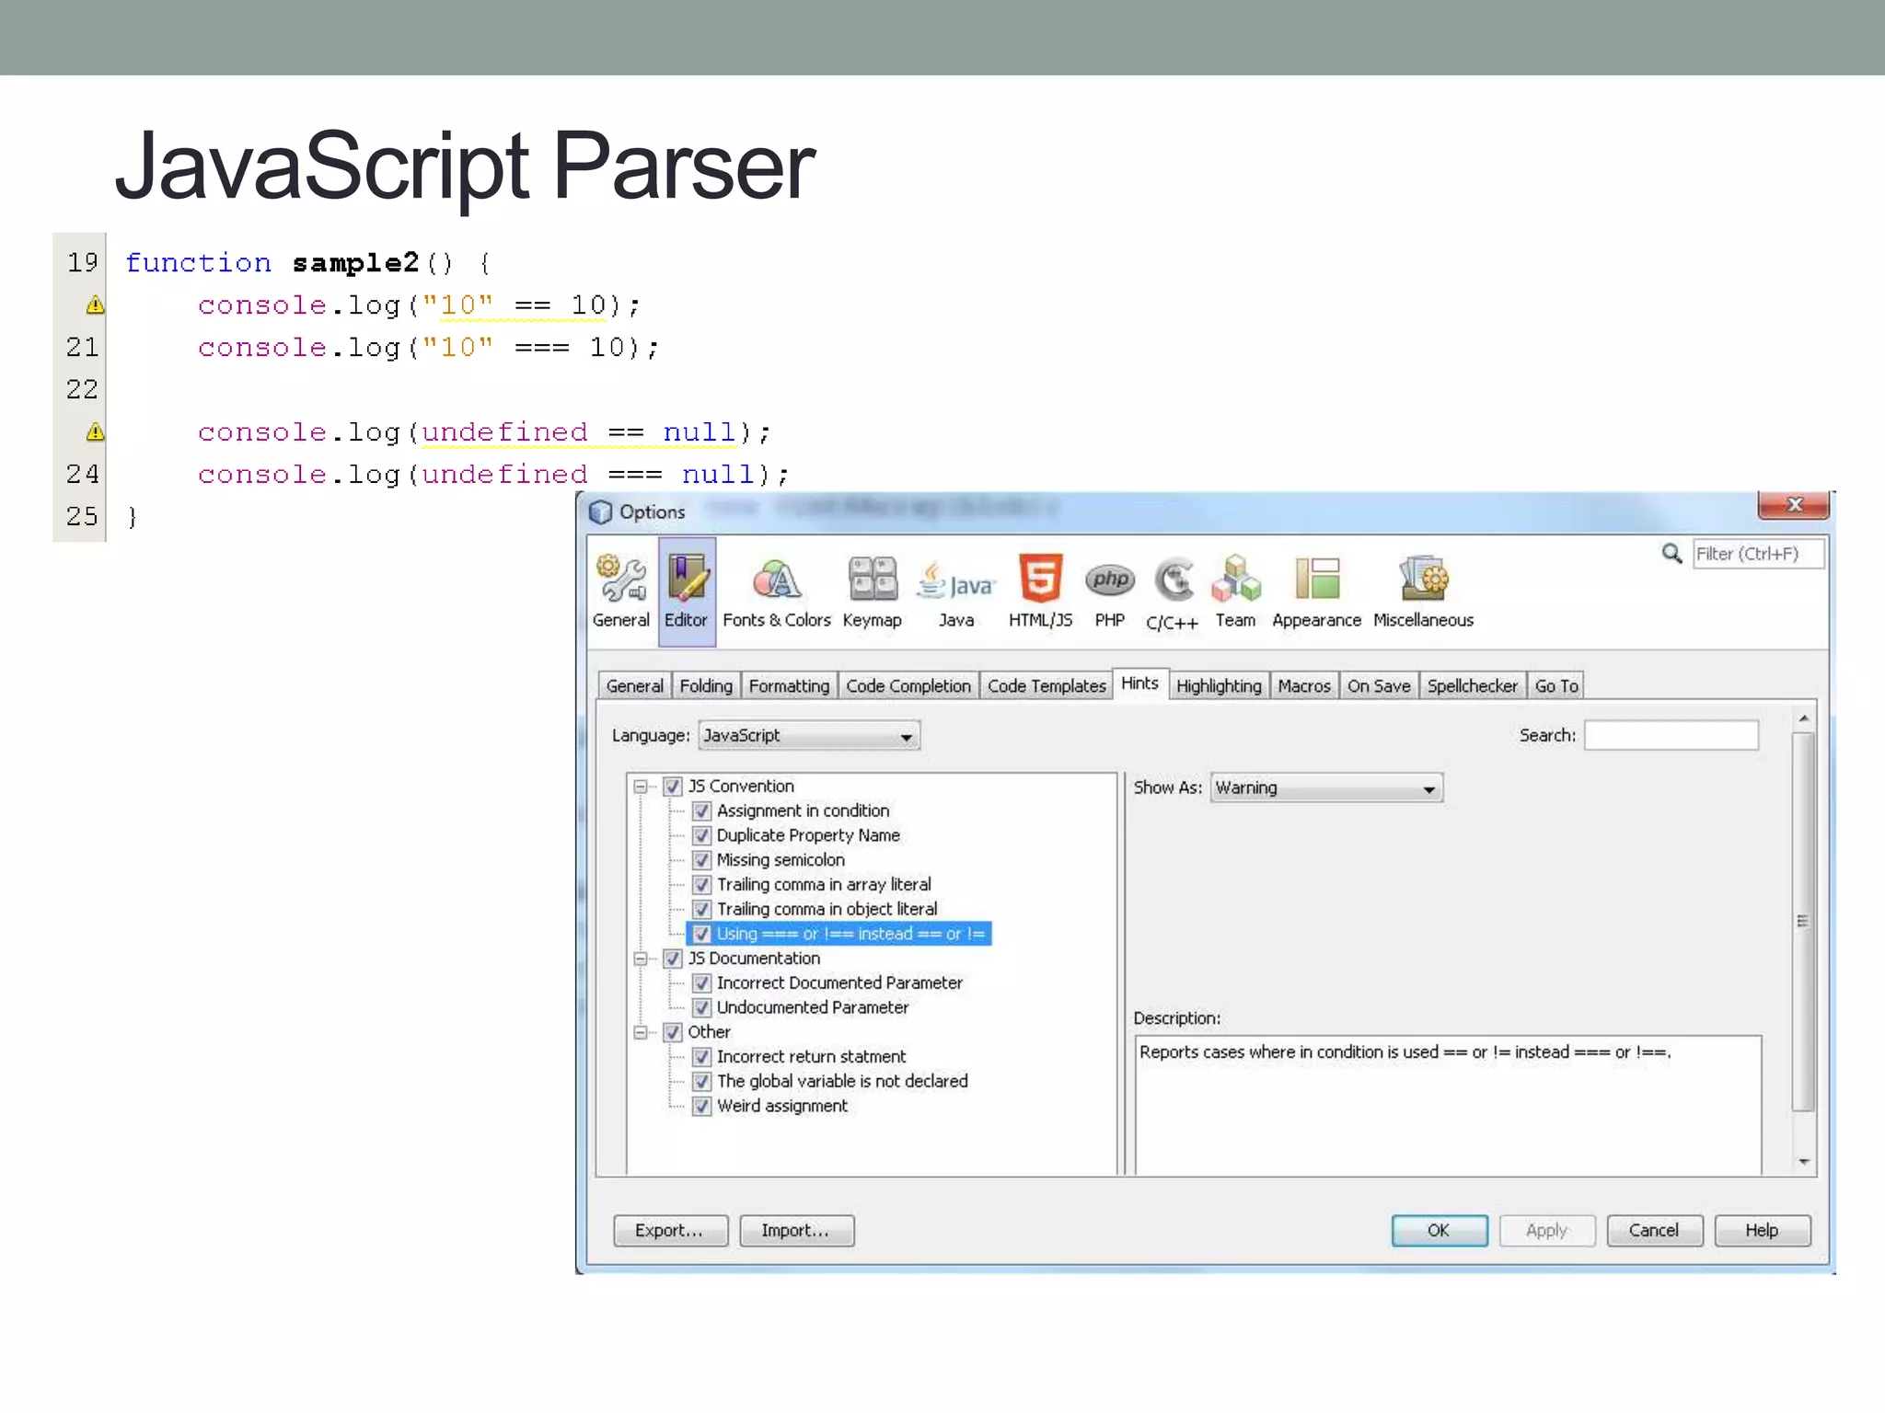Collapse the Other tree node
This screenshot has width=1885, height=1413.
tap(641, 1032)
